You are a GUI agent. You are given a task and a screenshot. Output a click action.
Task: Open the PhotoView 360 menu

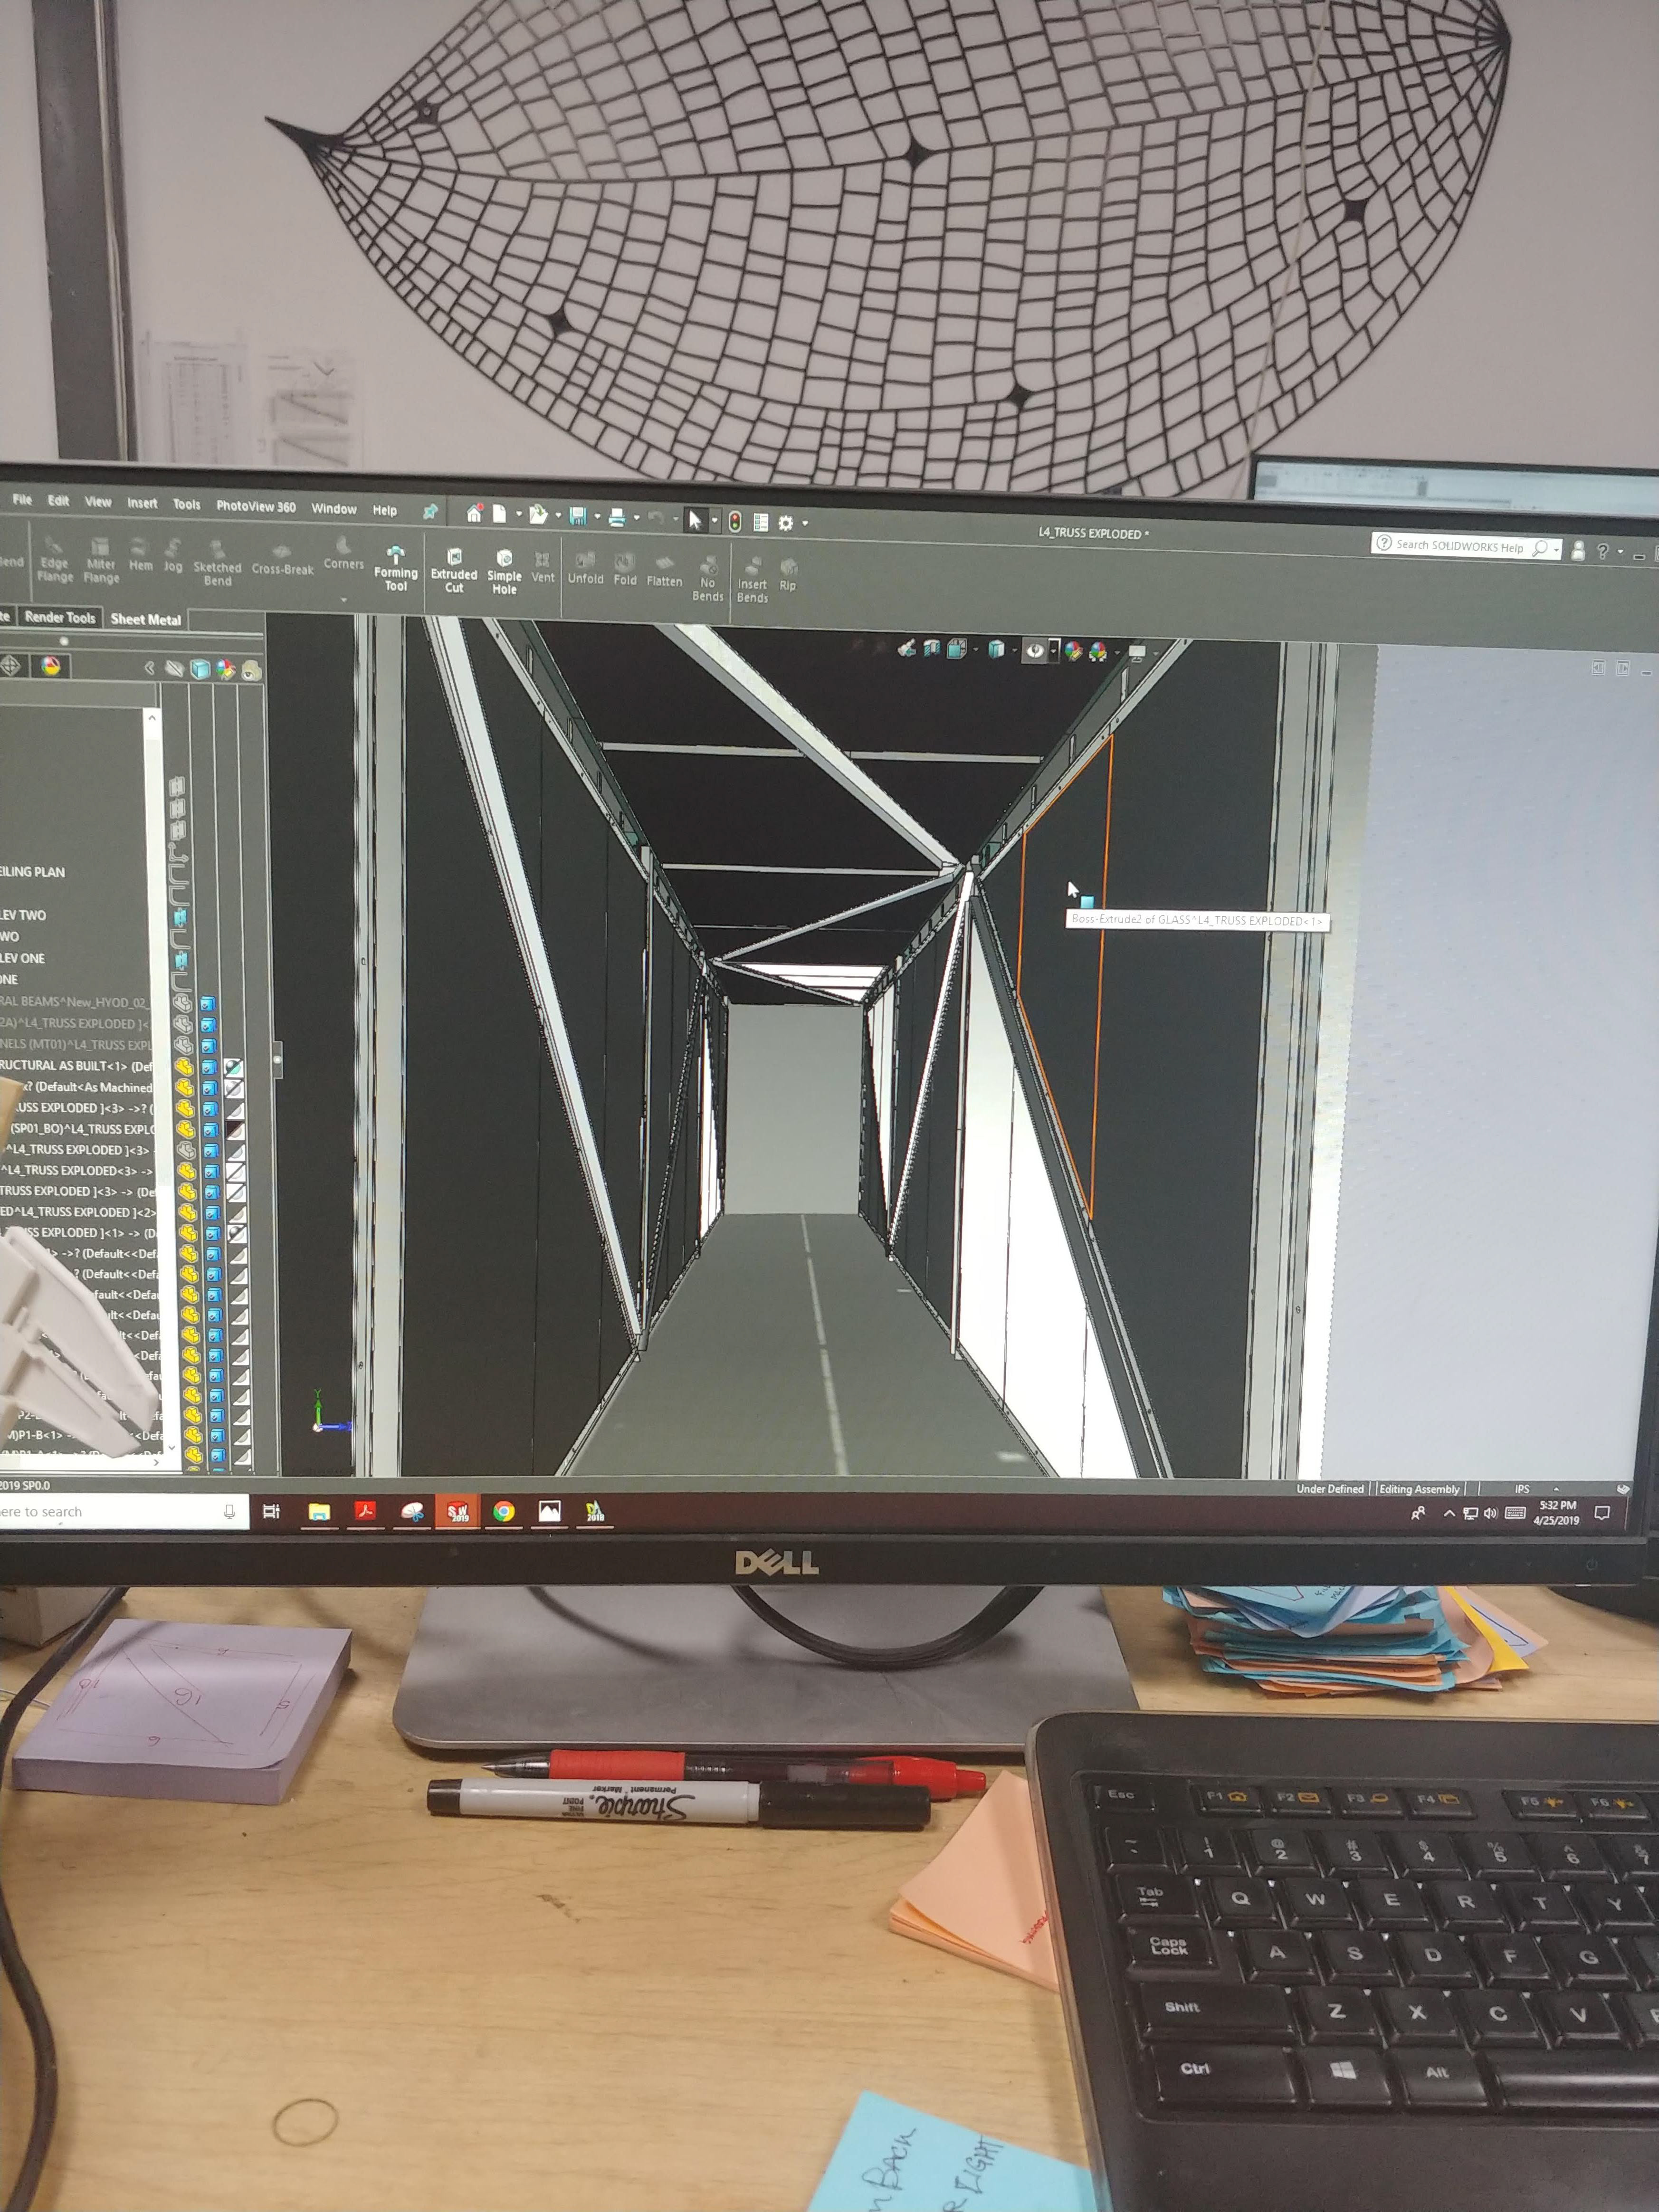(x=256, y=506)
